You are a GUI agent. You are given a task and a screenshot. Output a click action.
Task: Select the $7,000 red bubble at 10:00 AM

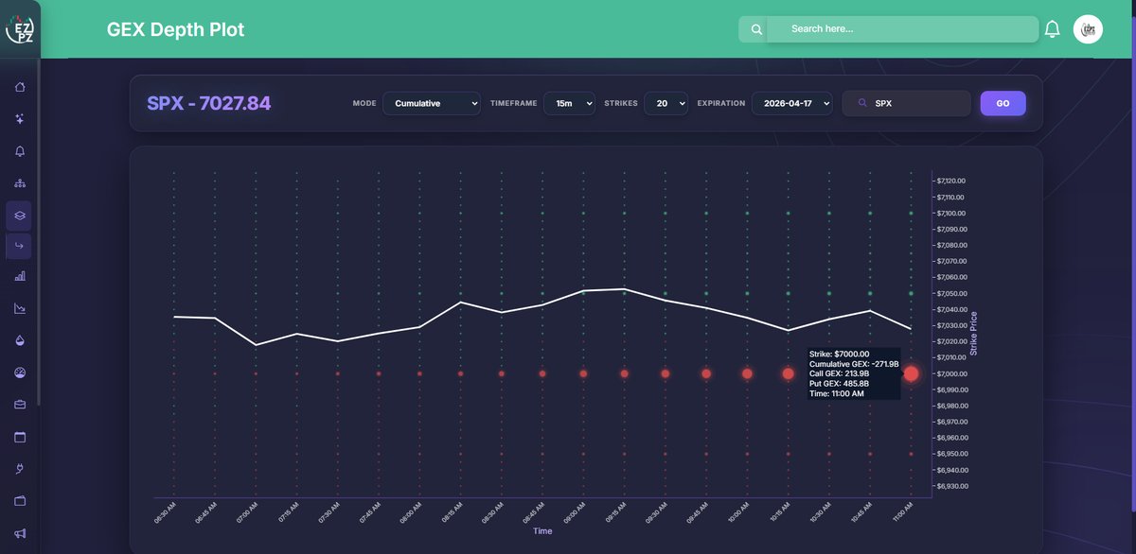(x=747, y=373)
